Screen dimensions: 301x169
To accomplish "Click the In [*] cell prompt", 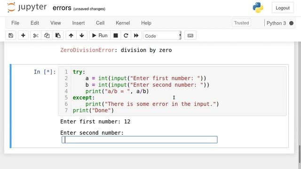I will [x=45, y=72].
